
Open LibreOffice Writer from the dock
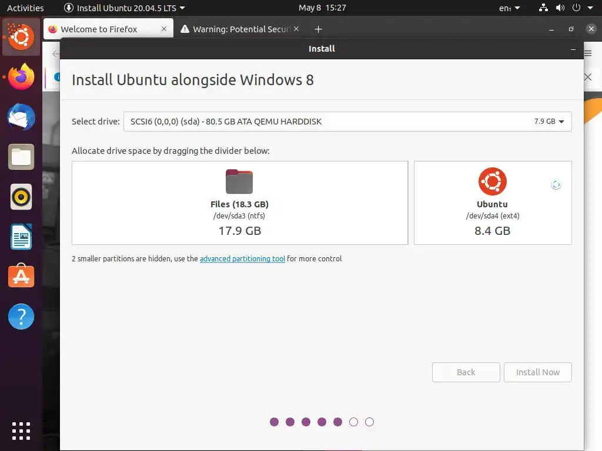(21, 237)
